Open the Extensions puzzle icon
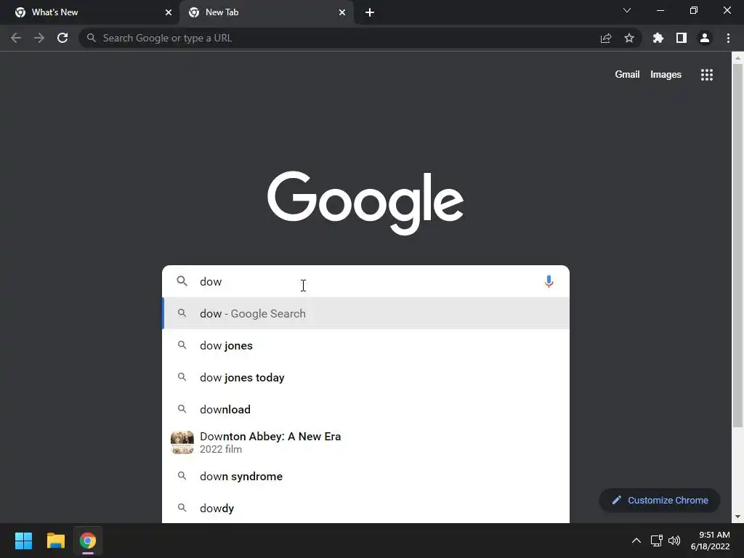Screen dimensions: 744x558 (658, 38)
